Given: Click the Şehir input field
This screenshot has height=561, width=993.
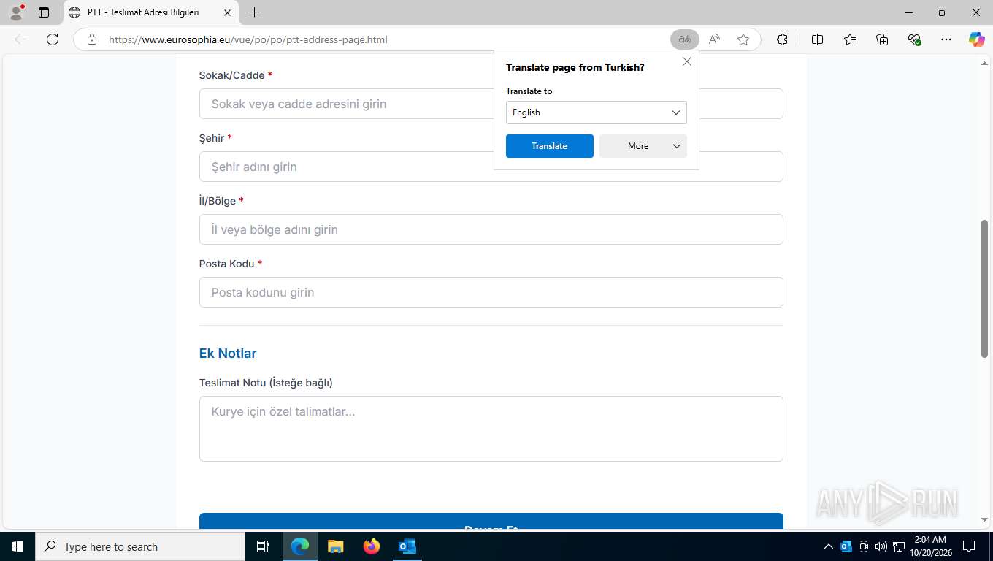Looking at the screenshot, I should pyautogui.click(x=491, y=167).
